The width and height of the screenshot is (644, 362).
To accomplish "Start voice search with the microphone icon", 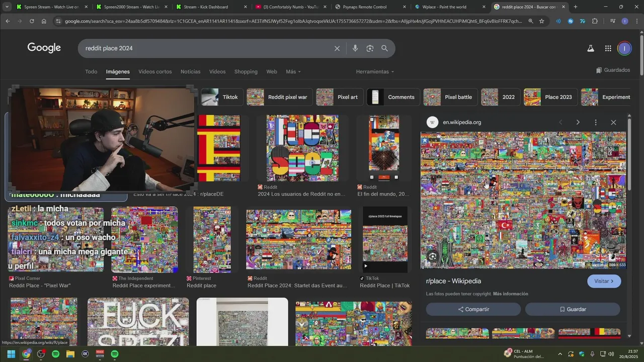I will coord(355,48).
